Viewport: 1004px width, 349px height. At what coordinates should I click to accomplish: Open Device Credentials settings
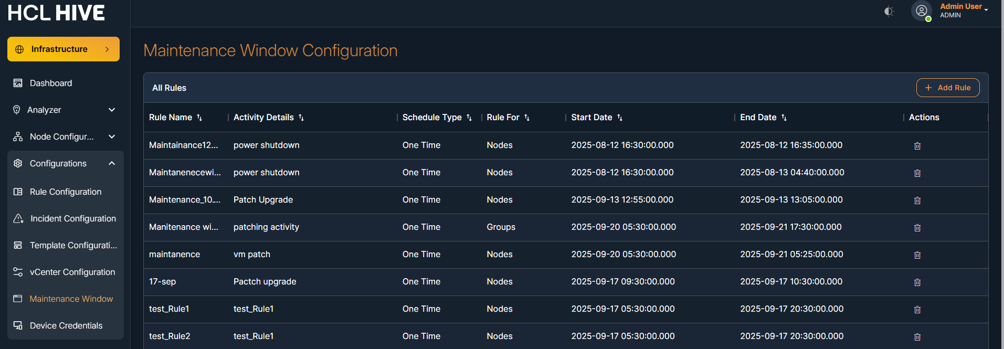click(x=66, y=325)
